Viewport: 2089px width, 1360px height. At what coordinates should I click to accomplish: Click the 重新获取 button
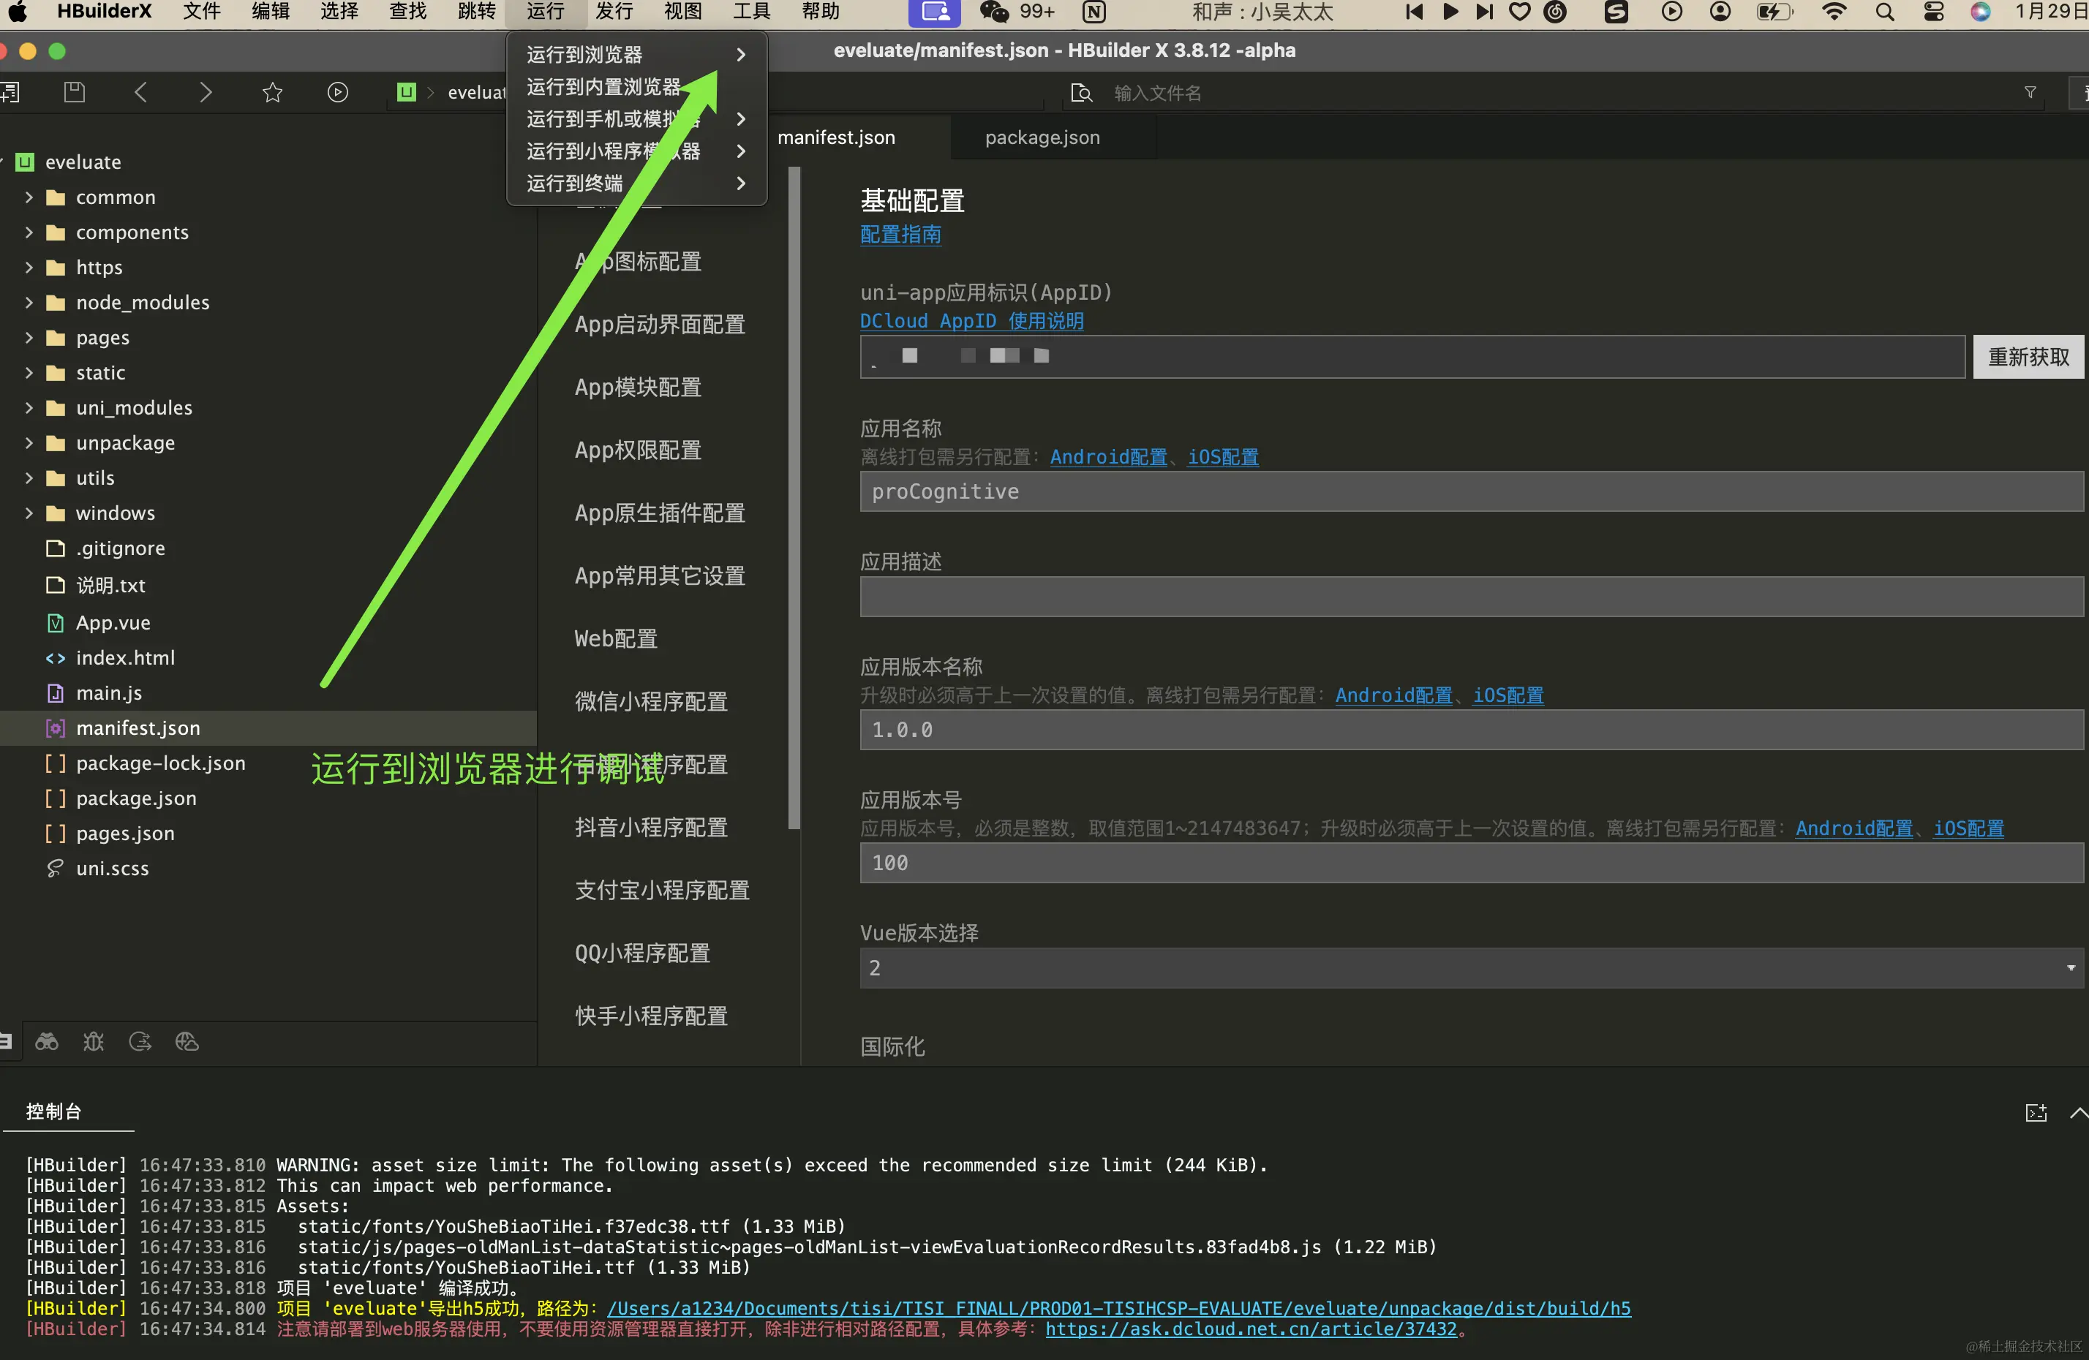pos(2028,357)
